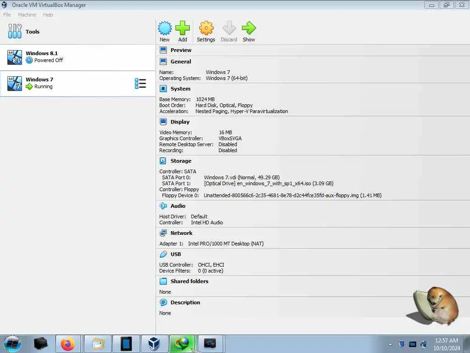Click the VirtualBox cube icon on taskbar
Screen dimensions: 470x353
154,344
